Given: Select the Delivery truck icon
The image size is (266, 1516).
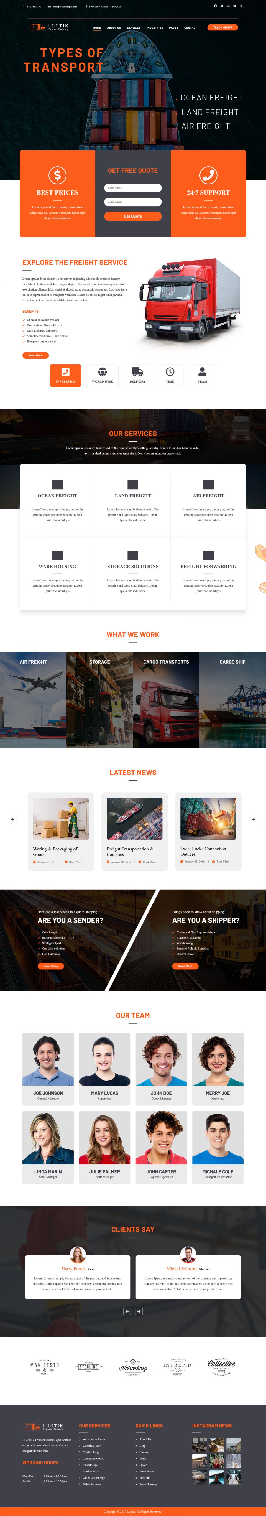Looking at the screenshot, I should click(x=137, y=372).
